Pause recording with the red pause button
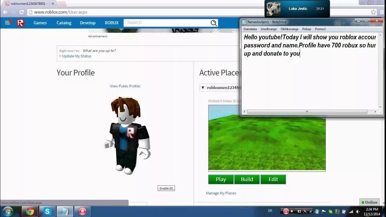Screen dimensions: 386x217 286,211
